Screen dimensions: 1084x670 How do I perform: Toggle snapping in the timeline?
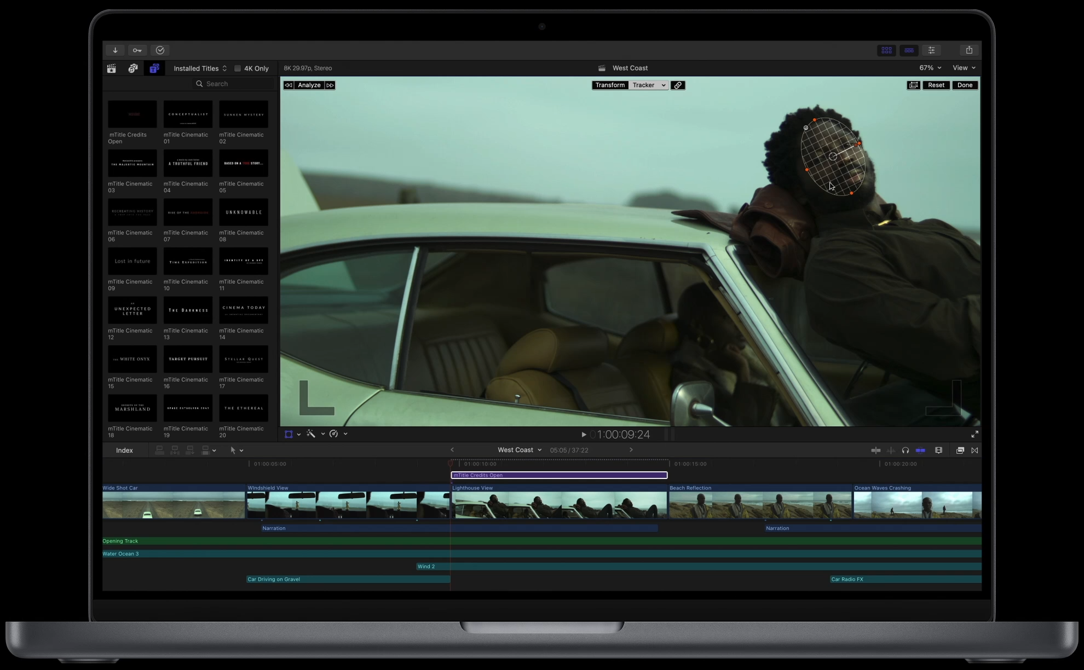[920, 450]
